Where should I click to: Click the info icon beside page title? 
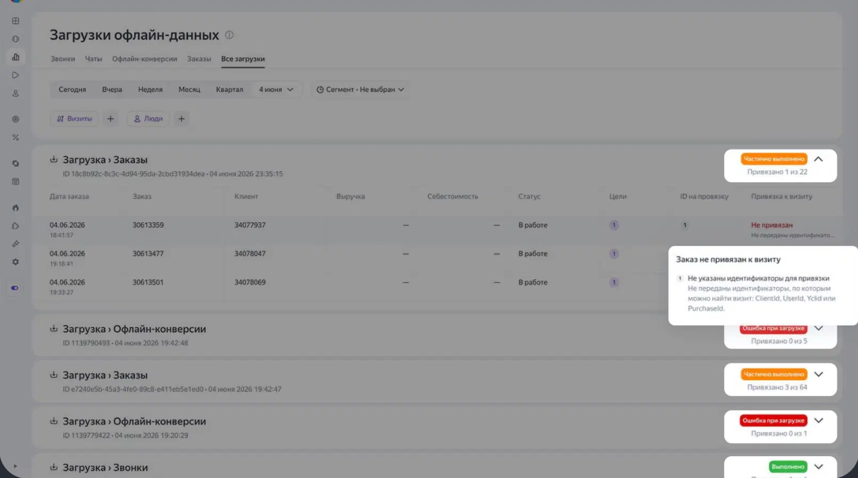229,35
